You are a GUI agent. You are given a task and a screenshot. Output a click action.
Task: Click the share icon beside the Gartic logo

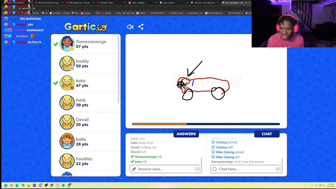(x=141, y=27)
